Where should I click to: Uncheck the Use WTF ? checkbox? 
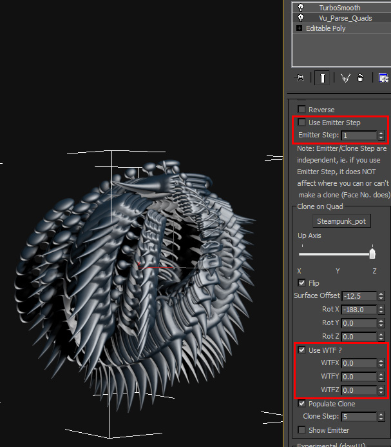coord(301,350)
